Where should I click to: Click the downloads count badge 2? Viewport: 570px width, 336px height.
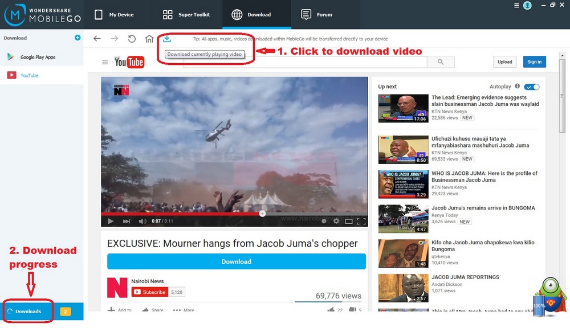[66, 312]
